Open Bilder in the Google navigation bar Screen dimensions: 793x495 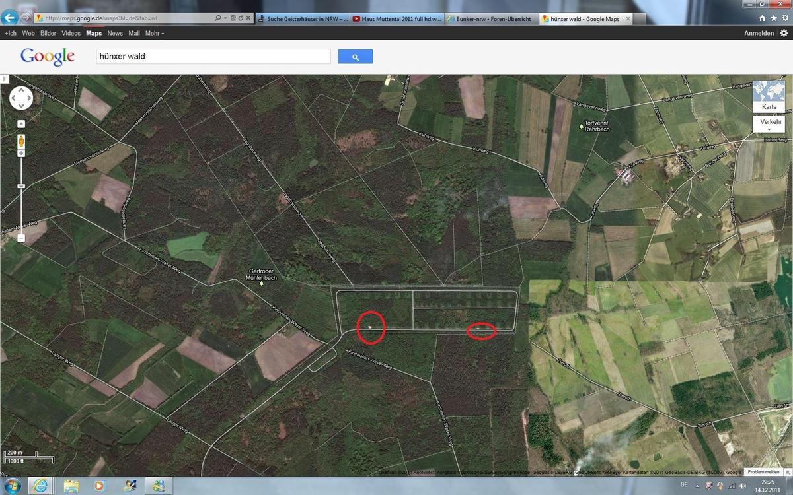[48, 33]
